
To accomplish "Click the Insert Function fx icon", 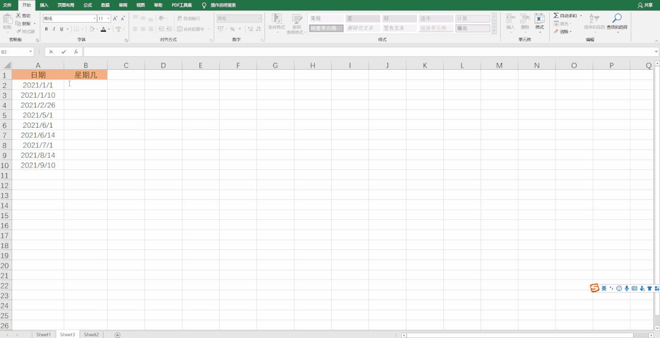I will 76,52.
